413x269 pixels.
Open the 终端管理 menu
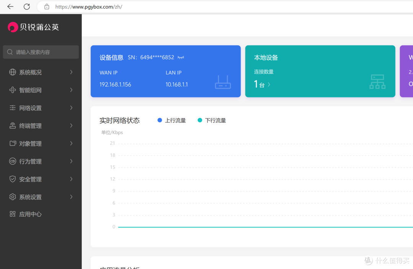tap(41, 126)
